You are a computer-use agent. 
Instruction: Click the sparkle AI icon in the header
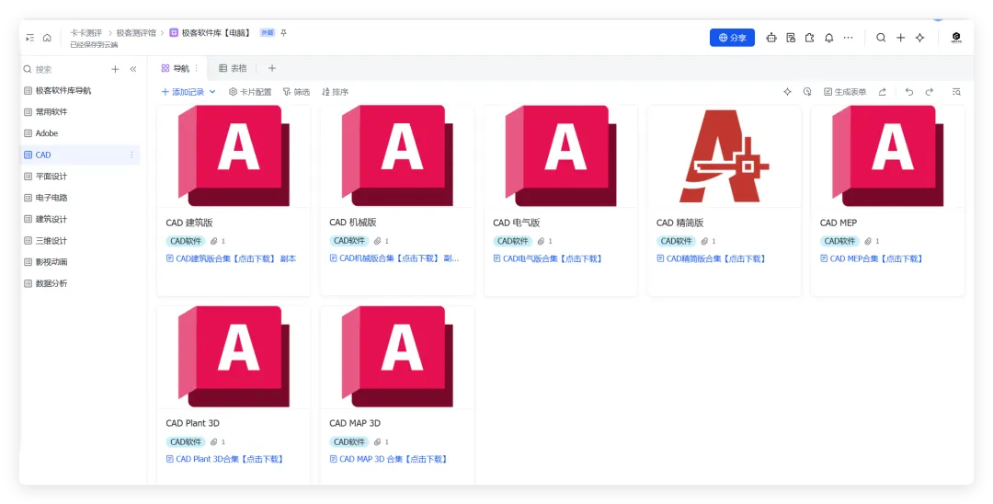click(x=920, y=38)
